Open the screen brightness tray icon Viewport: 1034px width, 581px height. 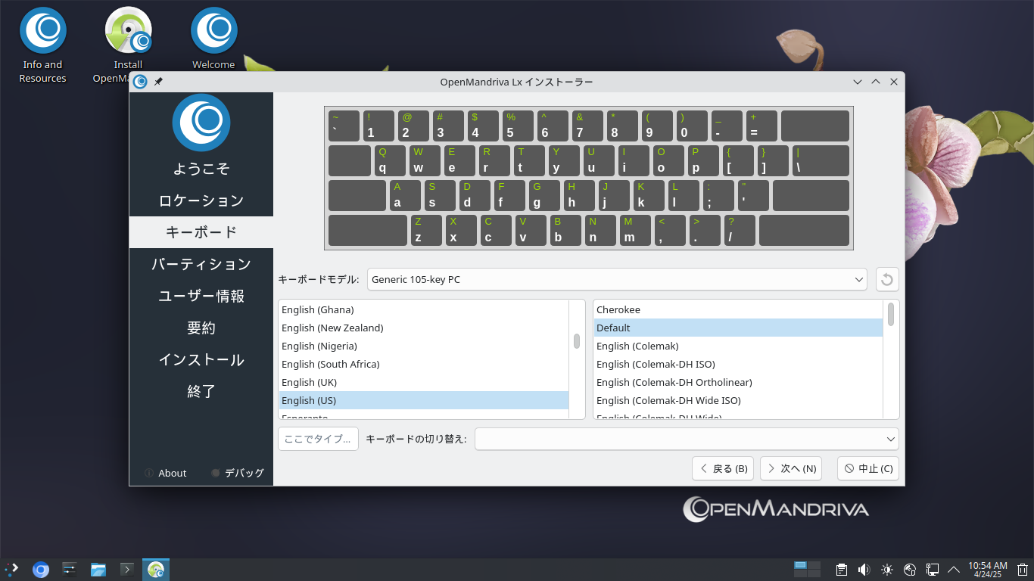(887, 570)
